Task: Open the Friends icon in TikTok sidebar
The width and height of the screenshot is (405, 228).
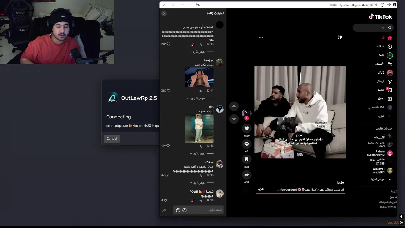Action: (389, 64)
